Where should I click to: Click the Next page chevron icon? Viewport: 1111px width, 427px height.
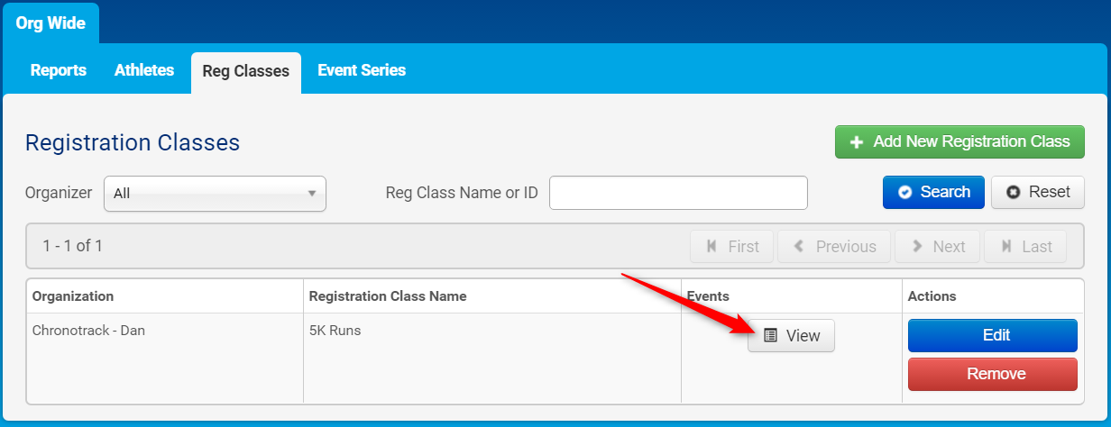pos(917,246)
